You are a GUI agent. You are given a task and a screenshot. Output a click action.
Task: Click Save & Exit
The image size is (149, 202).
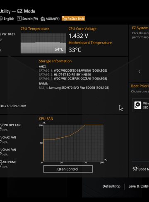(139, 186)
